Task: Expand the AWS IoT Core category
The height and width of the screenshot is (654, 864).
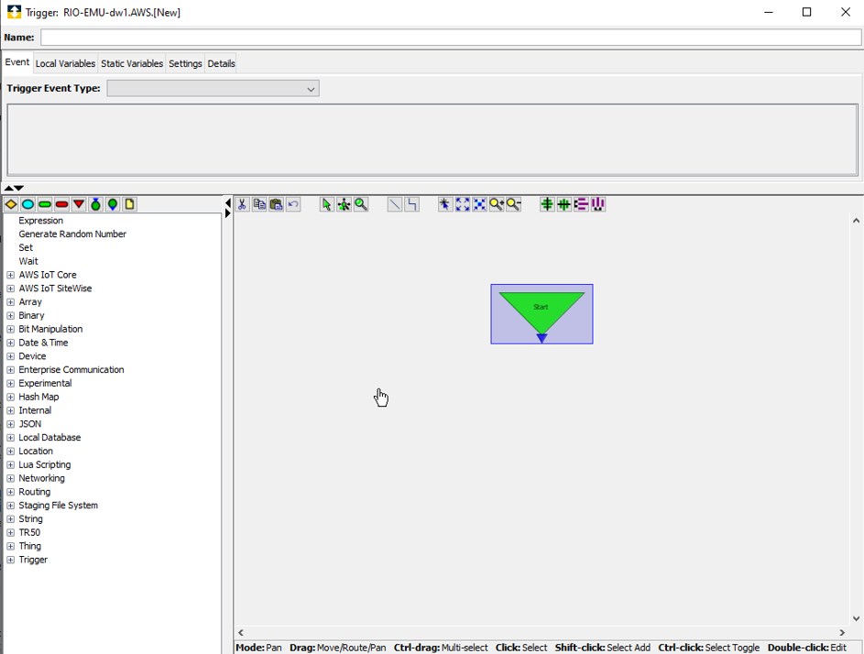Action: (10, 275)
